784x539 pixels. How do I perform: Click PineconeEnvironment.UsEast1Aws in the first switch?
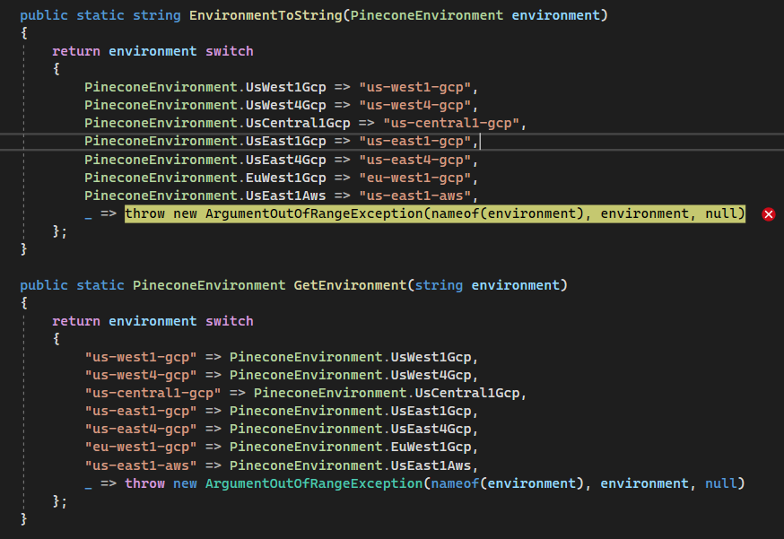tap(205, 196)
